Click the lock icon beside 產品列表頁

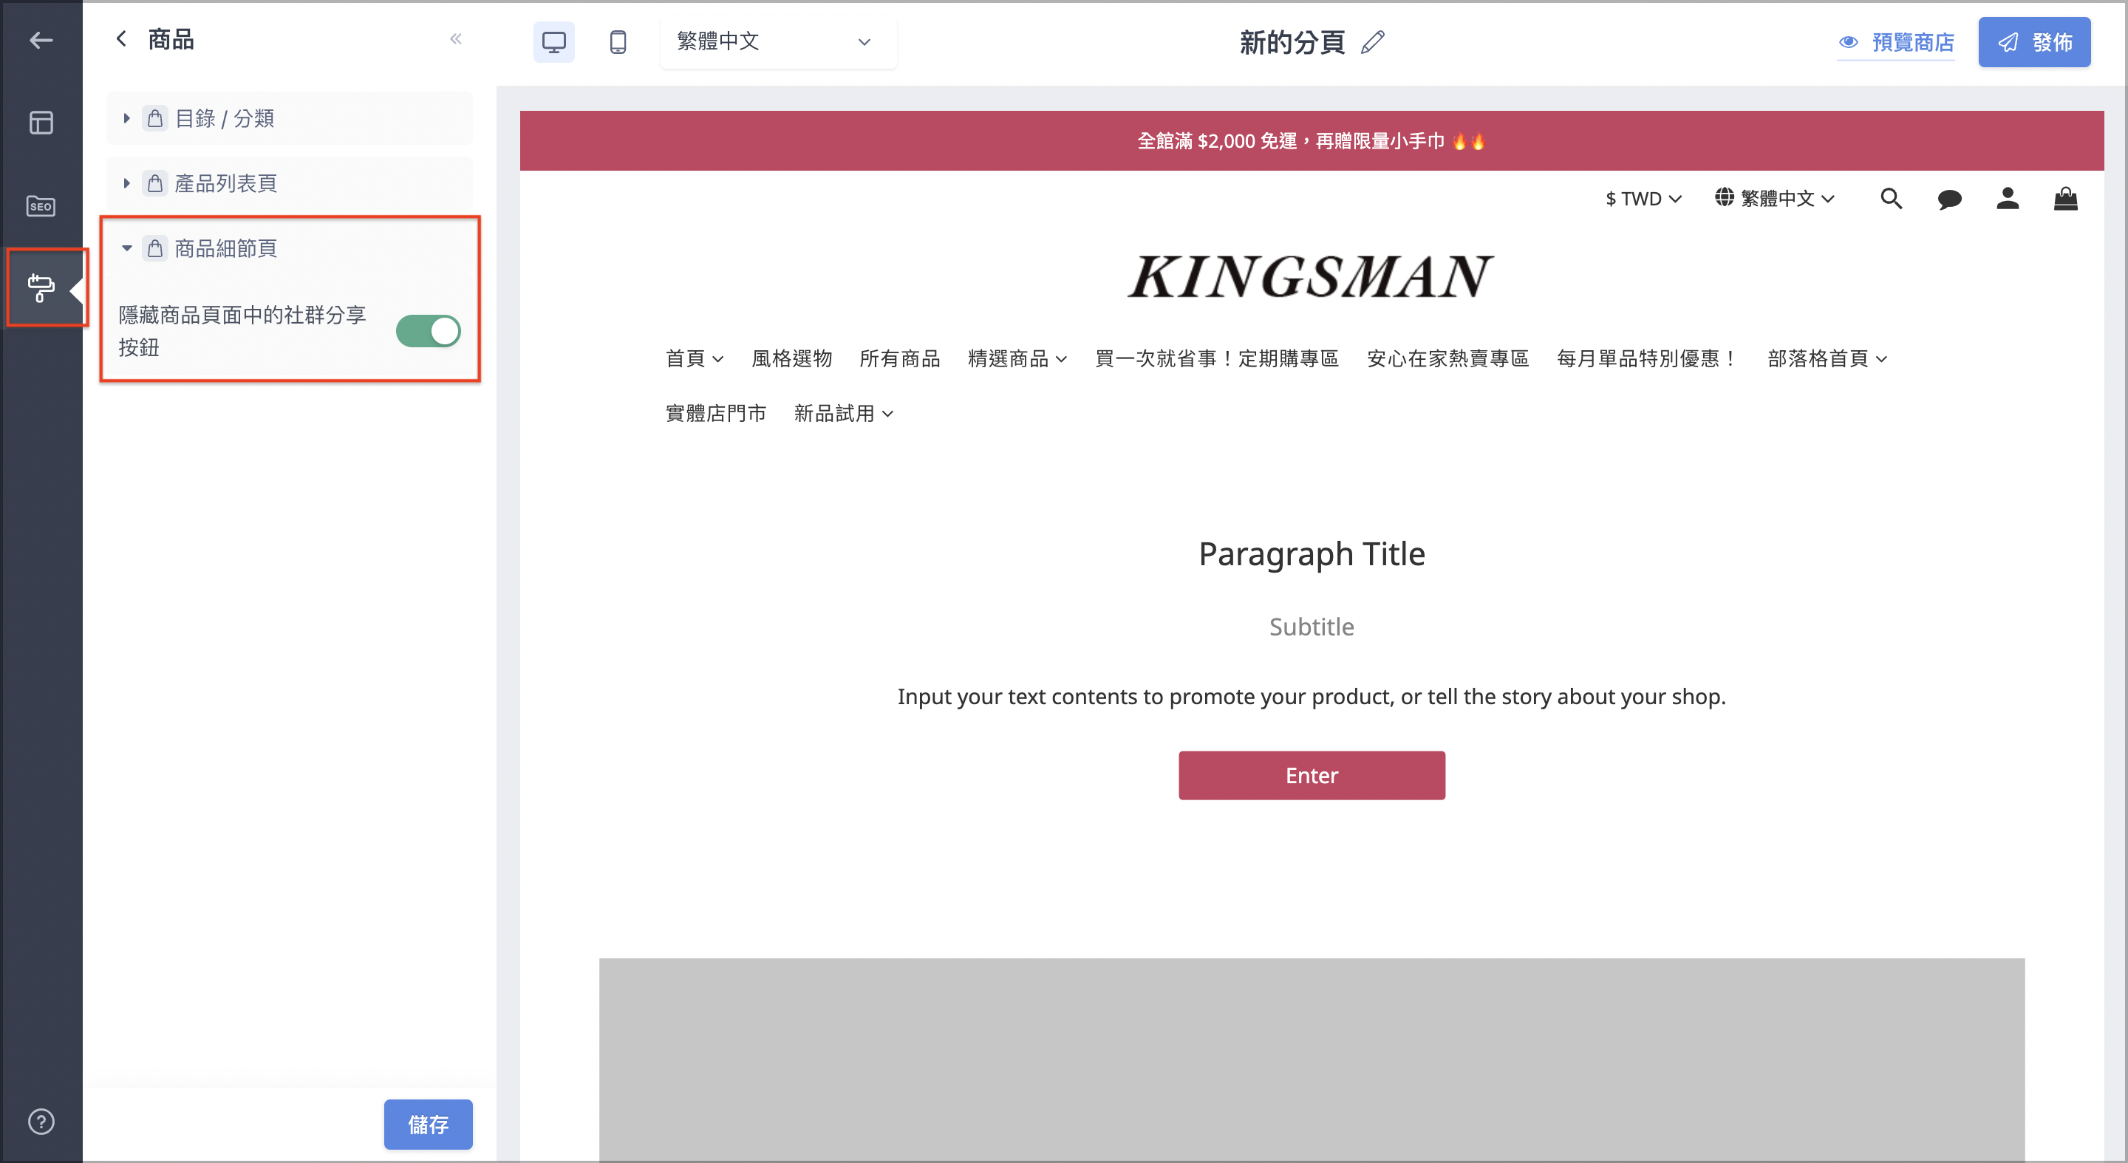click(154, 183)
